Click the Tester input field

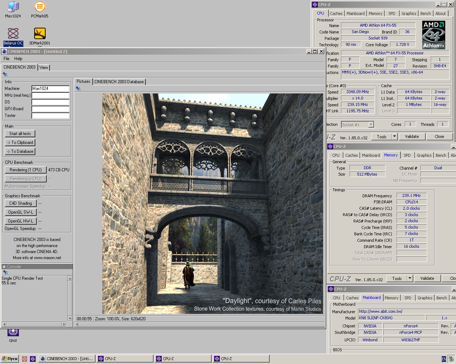pyautogui.click(x=50, y=116)
